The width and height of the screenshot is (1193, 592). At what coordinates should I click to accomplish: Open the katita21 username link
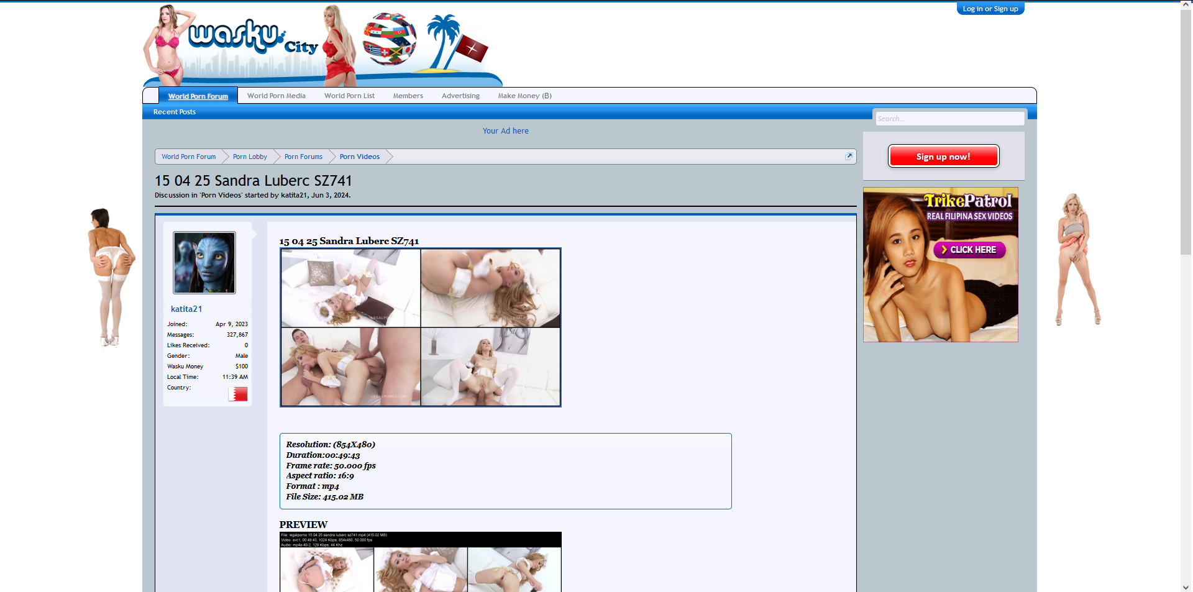[186, 309]
